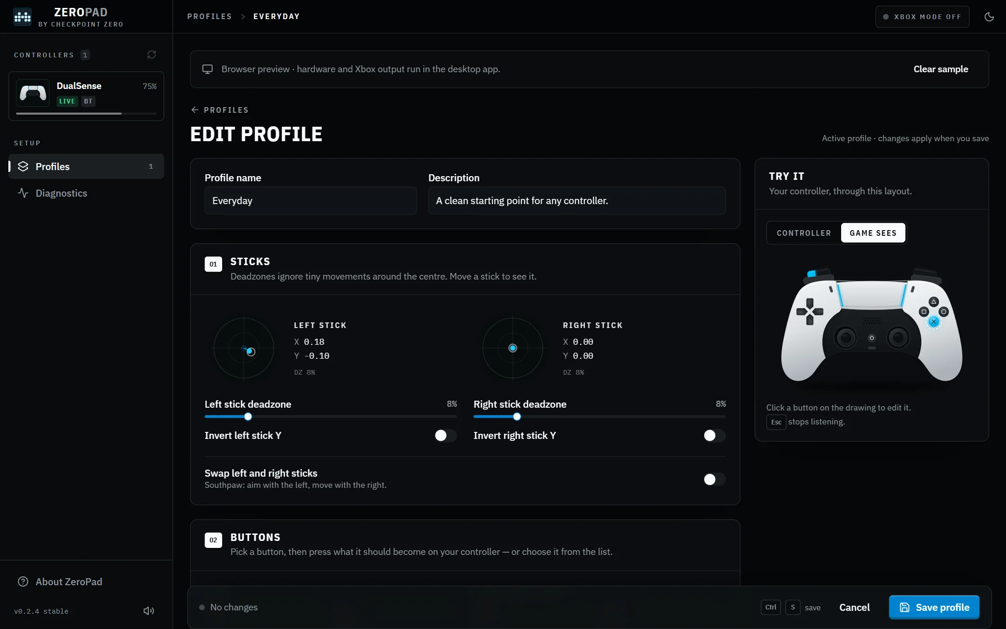Click the Cancel button

click(x=854, y=607)
